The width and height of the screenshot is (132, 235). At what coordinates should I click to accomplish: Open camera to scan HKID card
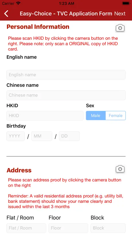coord(120,28)
